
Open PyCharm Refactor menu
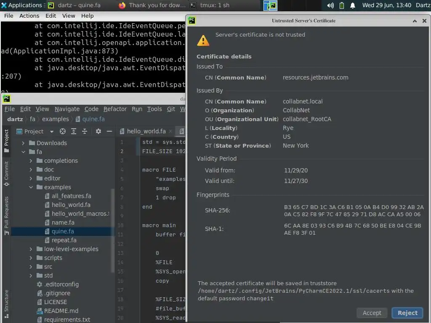[x=115, y=109]
